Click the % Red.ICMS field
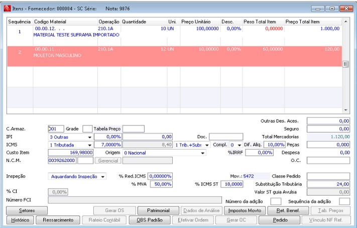This screenshot has width=357, height=228. (x=160, y=176)
